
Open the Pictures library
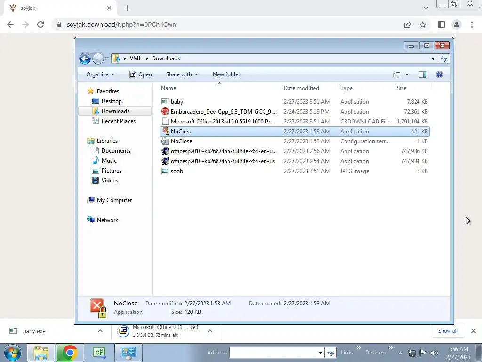click(x=107, y=171)
